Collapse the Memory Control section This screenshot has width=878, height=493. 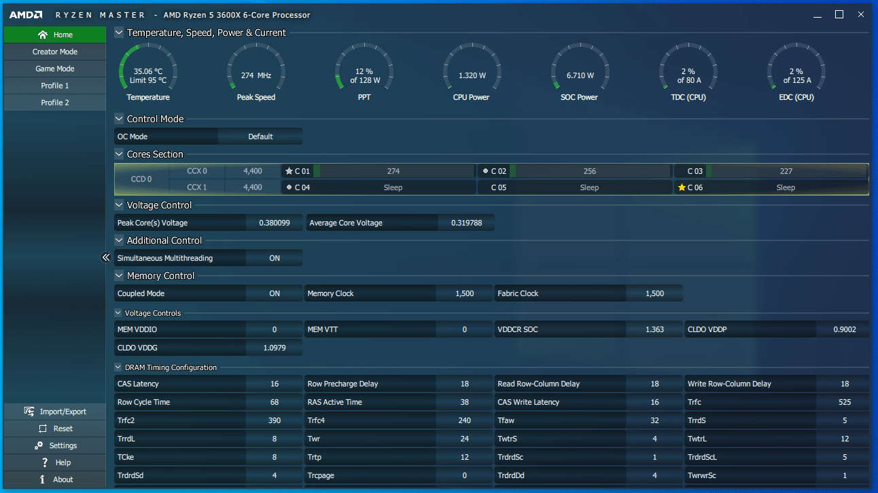coord(119,276)
